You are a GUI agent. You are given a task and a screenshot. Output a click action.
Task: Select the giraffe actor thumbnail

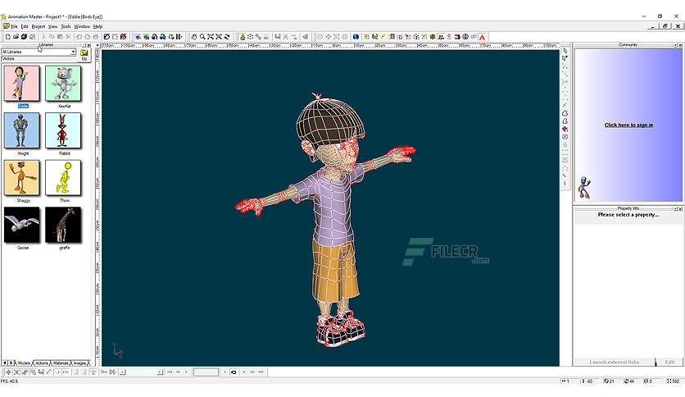coord(63,226)
